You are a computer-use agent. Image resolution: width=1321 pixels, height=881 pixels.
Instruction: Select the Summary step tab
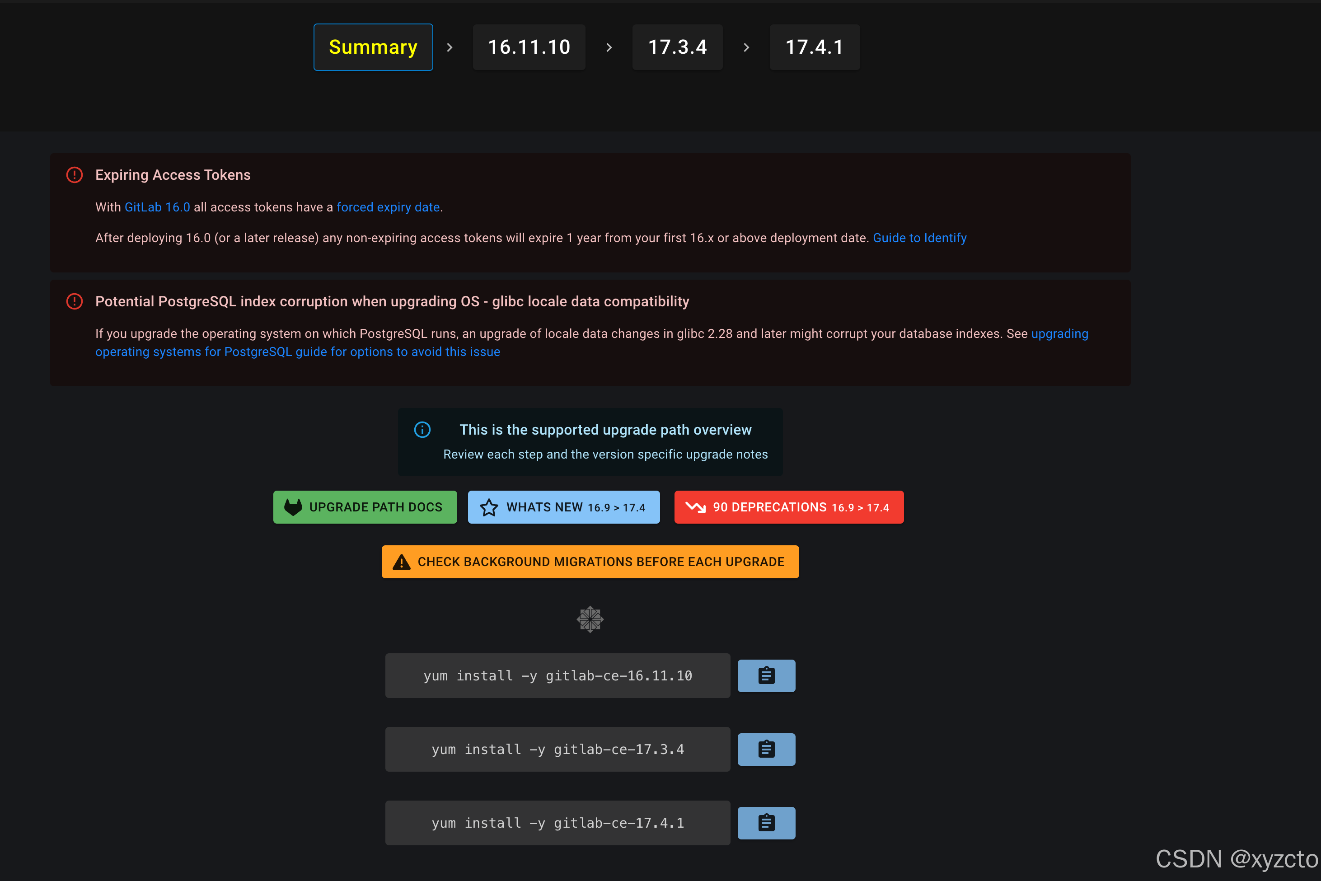tap(373, 47)
